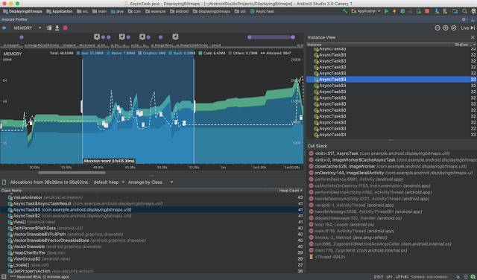Click the back arrow in profiler toolbar

[x=4, y=28]
